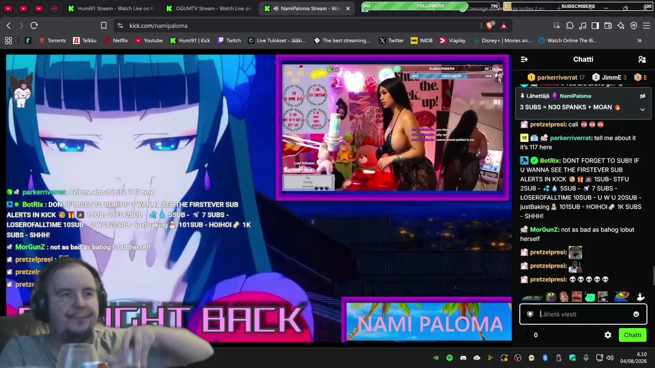Open the Brave VPN toolbar icon
Image resolution: width=655 pixels, height=368 pixels.
[x=634, y=26]
